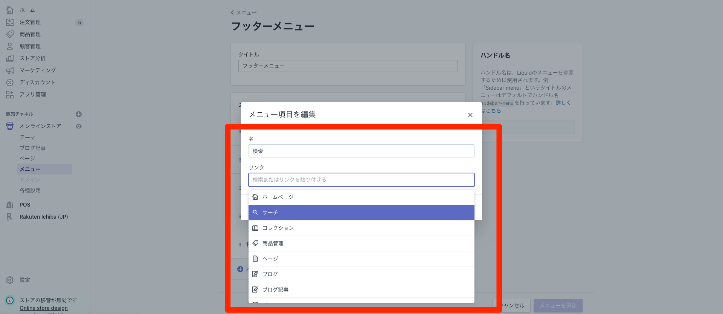Click the info icon by store transfer notice
The width and height of the screenshot is (723, 314).
coord(10,300)
